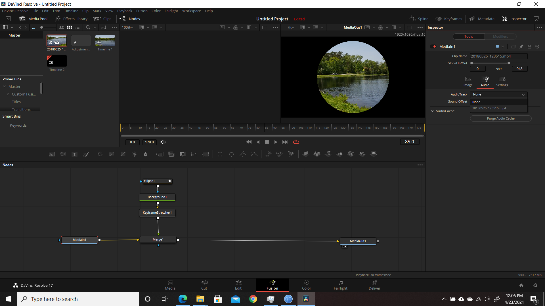Add a Brightness Contrast node
Screen dimensions: 545x306
click(x=135, y=154)
